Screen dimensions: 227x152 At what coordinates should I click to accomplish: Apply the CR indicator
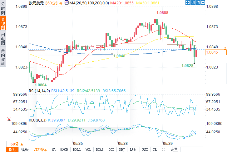pyautogui.click(x=155, y=150)
